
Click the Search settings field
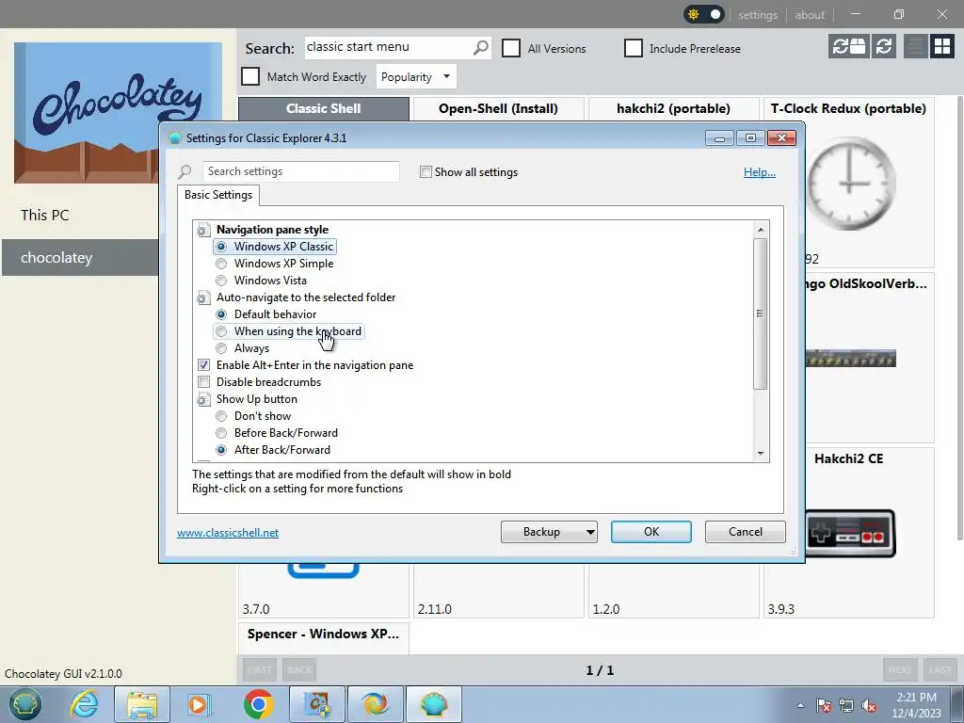pyautogui.click(x=300, y=171)
